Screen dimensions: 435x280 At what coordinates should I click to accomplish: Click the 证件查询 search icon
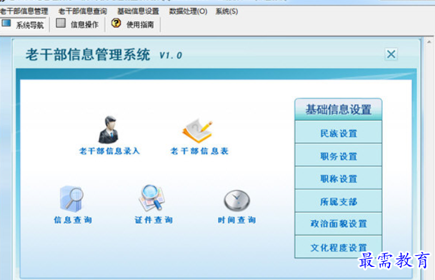[x=152, y=198]
